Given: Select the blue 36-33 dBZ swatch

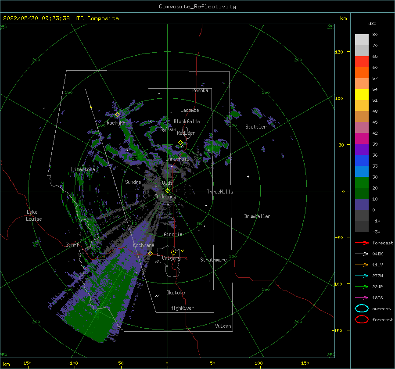Looking at the screenshot, I should coord(362,160).
